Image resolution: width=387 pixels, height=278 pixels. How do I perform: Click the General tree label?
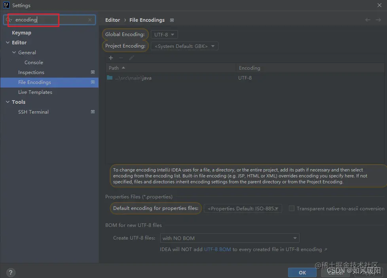(x=27, y=53)
